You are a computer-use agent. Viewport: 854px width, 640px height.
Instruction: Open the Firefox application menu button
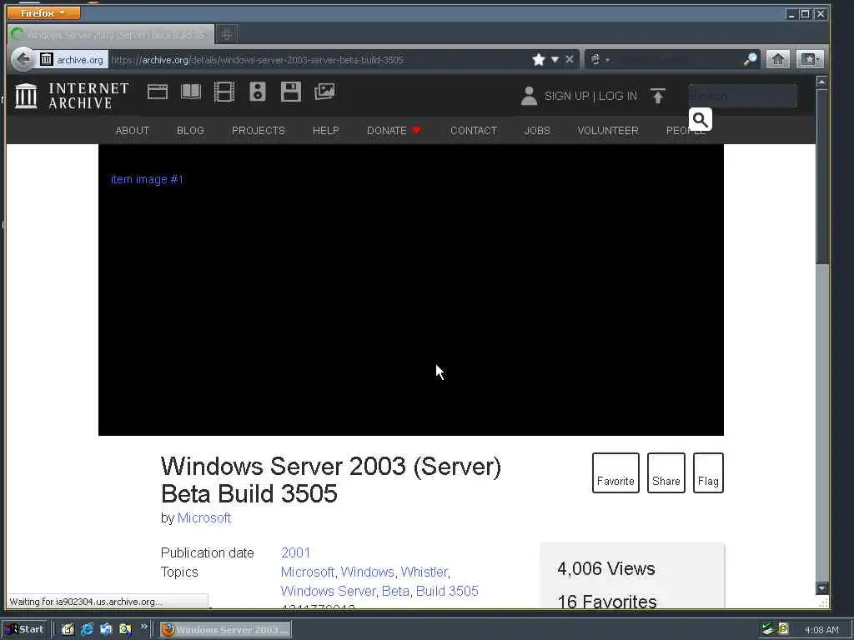tap(43, 12)
